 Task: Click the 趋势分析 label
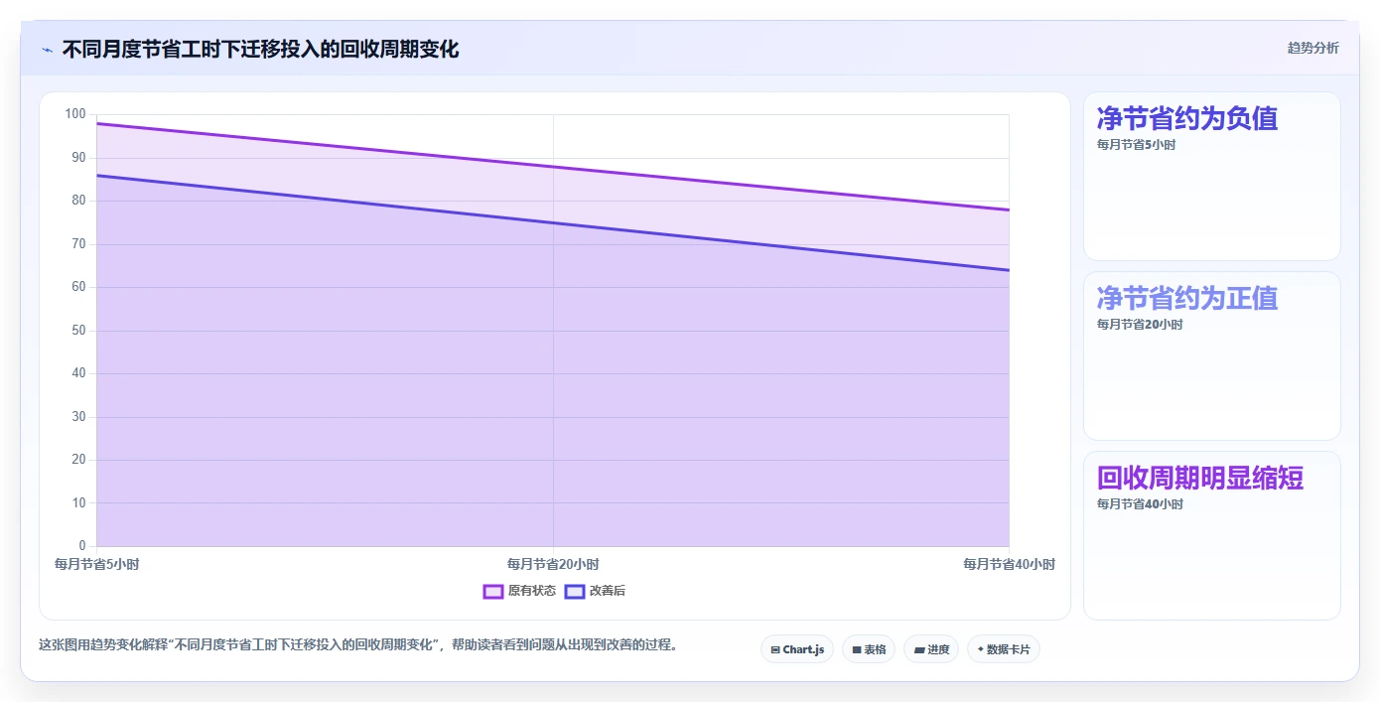1312,48
